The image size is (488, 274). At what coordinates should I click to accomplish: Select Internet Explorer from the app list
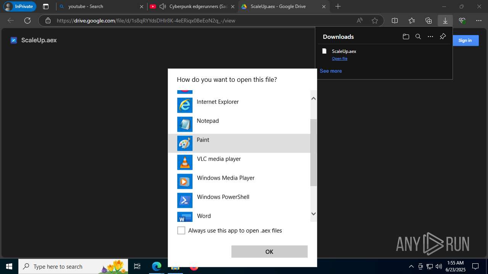tap(239, 105)
